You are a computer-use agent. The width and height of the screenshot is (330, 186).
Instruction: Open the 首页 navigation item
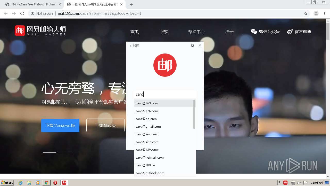(135, 32)
